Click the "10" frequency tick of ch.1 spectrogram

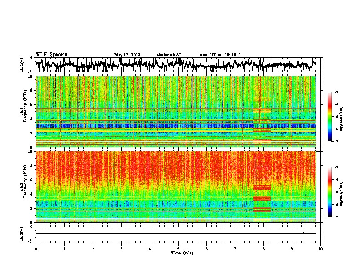(x=31, y=76)
